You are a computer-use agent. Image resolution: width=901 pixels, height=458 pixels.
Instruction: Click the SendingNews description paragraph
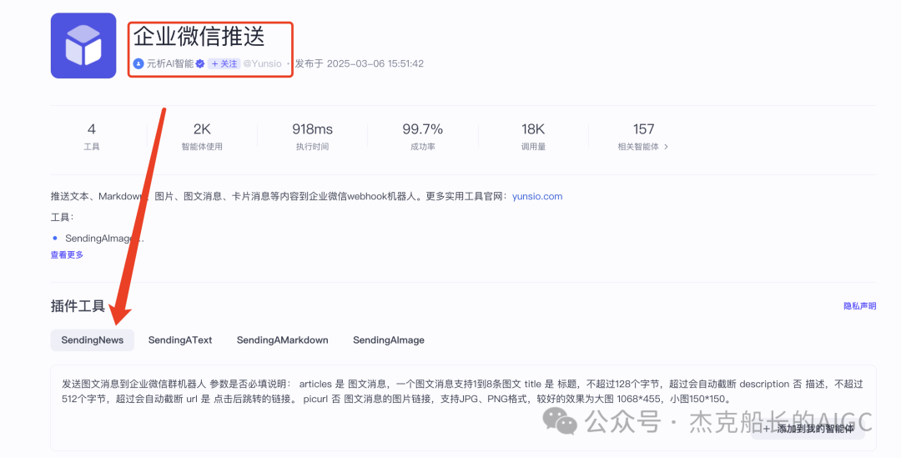(x=462, y=391)
